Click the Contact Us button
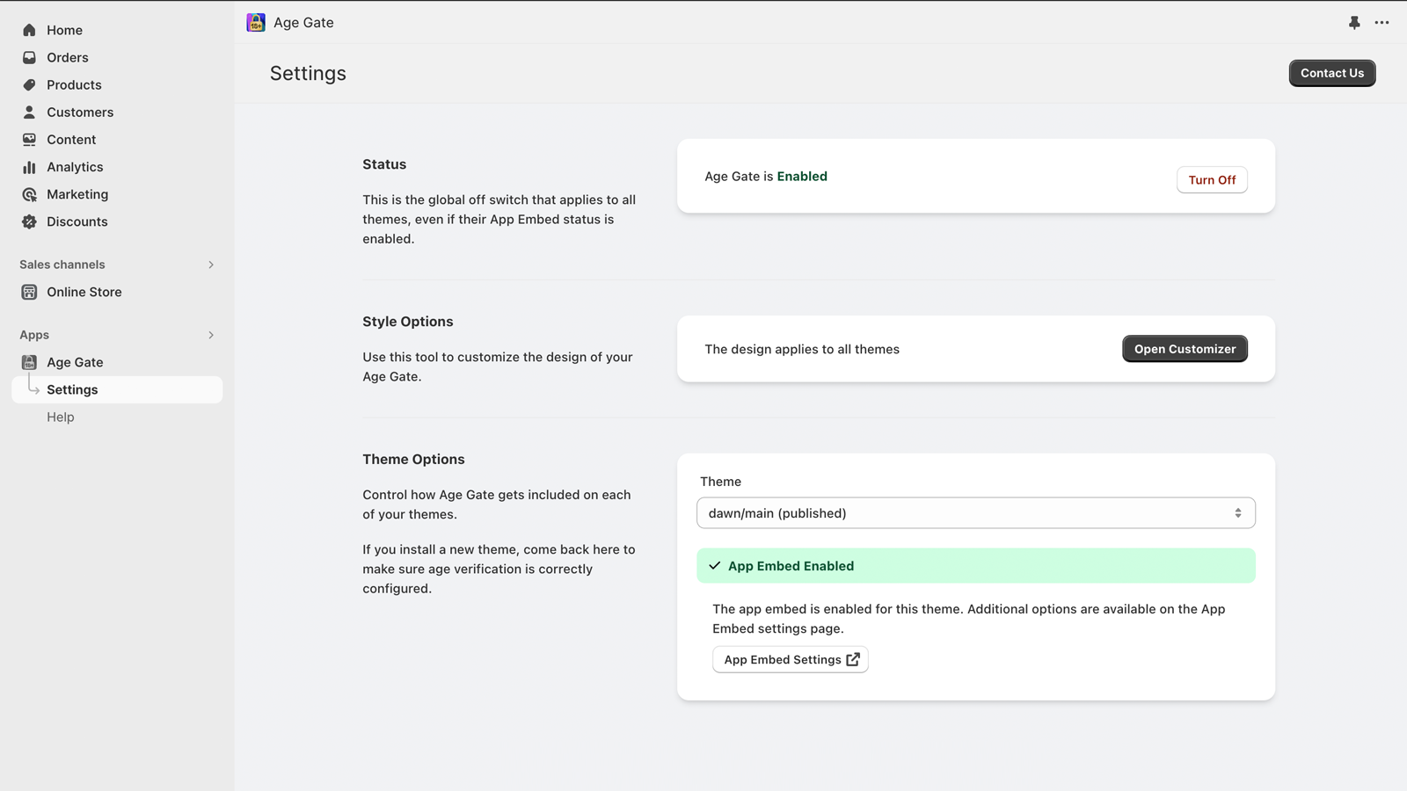The height and width of the screenshot is (791, 1407). click(x=1331, y=73)
